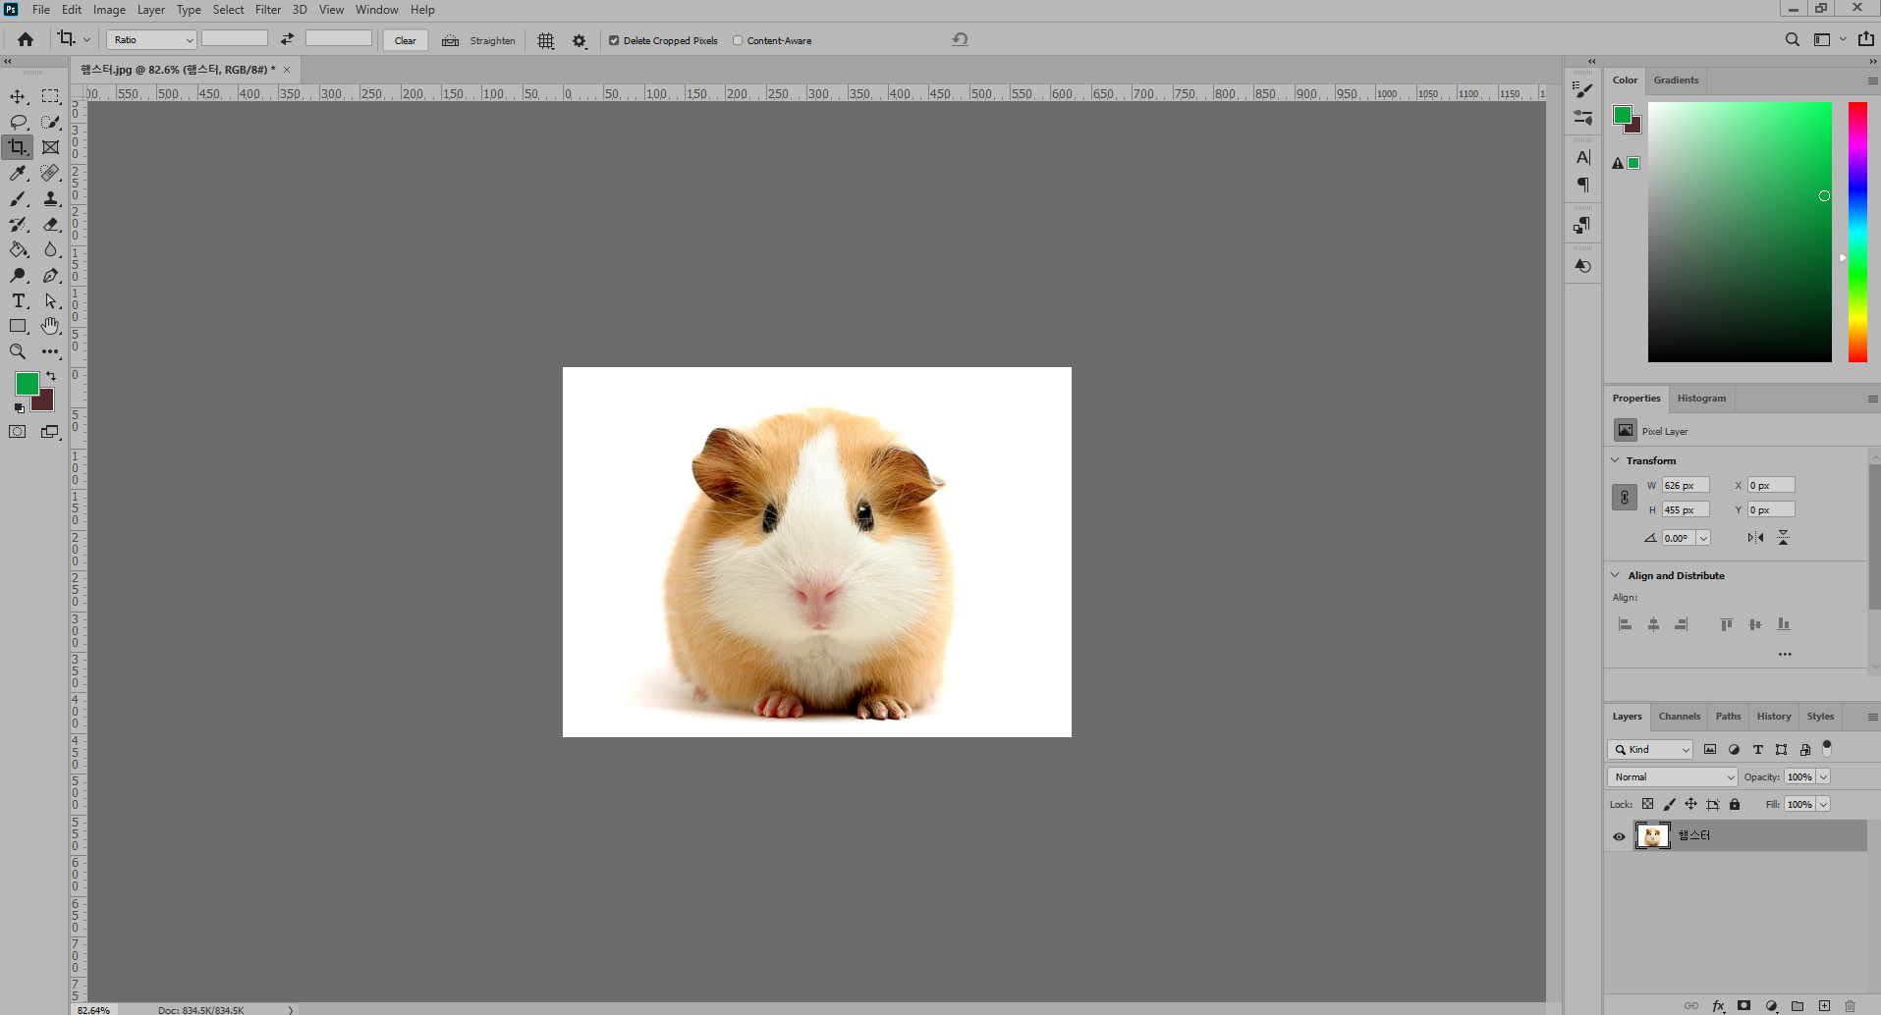Swap crop width and height
Image resolution: width=1881 pixels, height=1015 pixels.
287,39
